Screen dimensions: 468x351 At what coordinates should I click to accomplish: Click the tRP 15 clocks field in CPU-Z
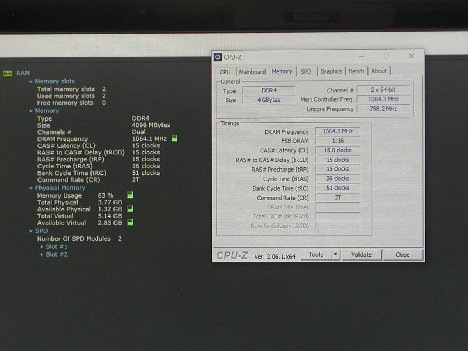pyautogui.click(x=338, y=169)
